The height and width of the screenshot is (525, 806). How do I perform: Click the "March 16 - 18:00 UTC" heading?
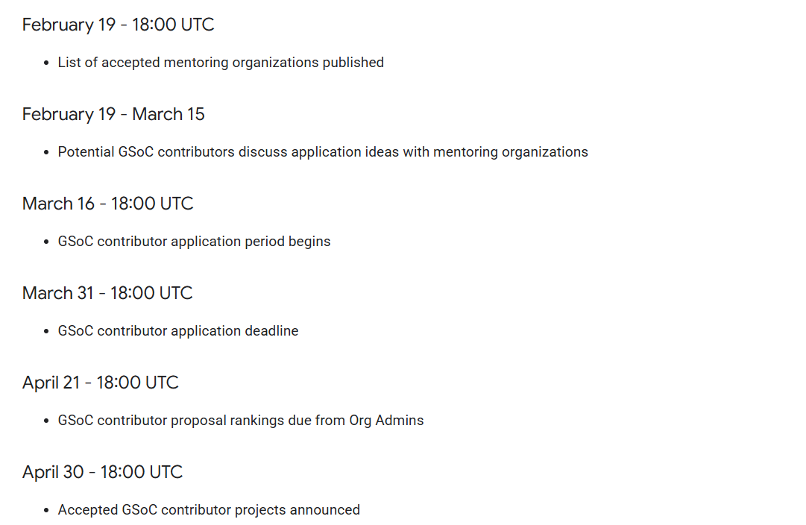pos(107,204)
